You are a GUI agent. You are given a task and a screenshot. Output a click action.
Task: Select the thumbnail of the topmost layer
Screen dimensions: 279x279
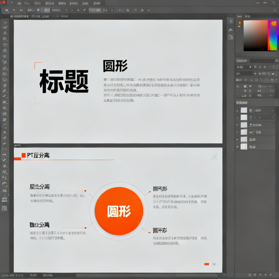244,110
